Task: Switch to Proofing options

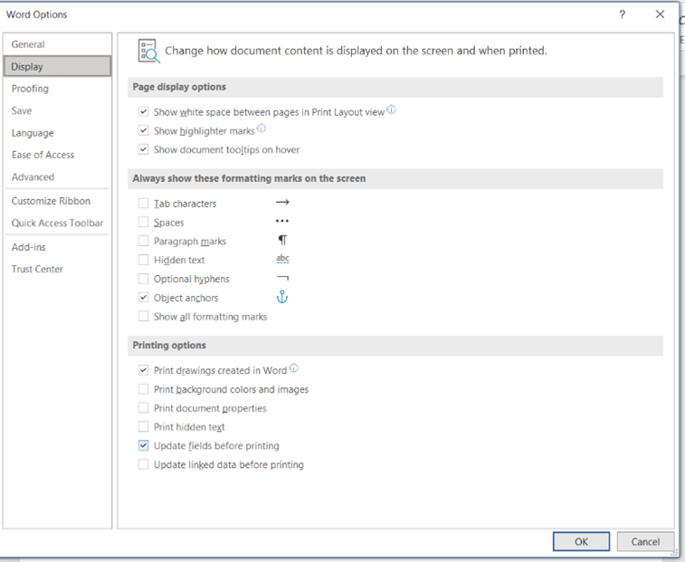Action: tap(57, 89)
